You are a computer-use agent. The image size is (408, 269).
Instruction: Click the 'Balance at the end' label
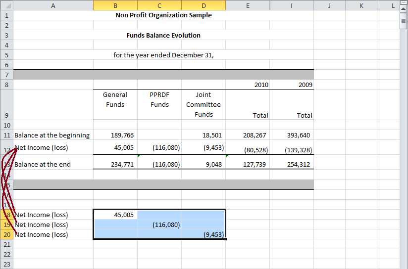pyautogui.click(x=43, y=165)
